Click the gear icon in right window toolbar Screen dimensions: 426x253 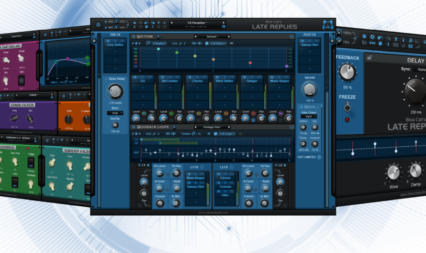click(x=372, y=37)
